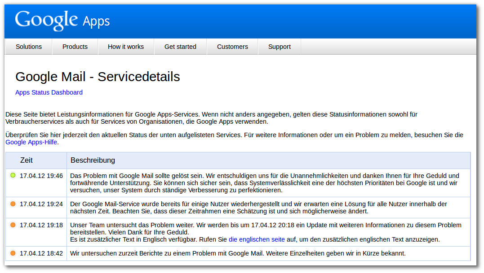Click description starting 'Wir untersuchen zurzeit Berichte'
This screenshot has height=273, width=484.
pos(238,253)
